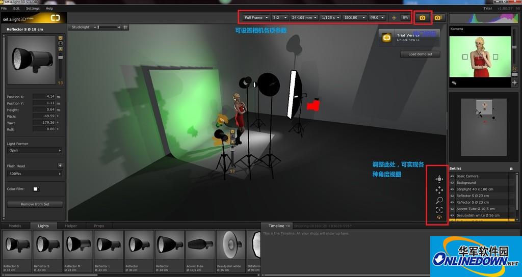This screenshot has width=522, height=277.
Task: Open the 24-105 mm lens dropdown
Action: coord(304,18)
